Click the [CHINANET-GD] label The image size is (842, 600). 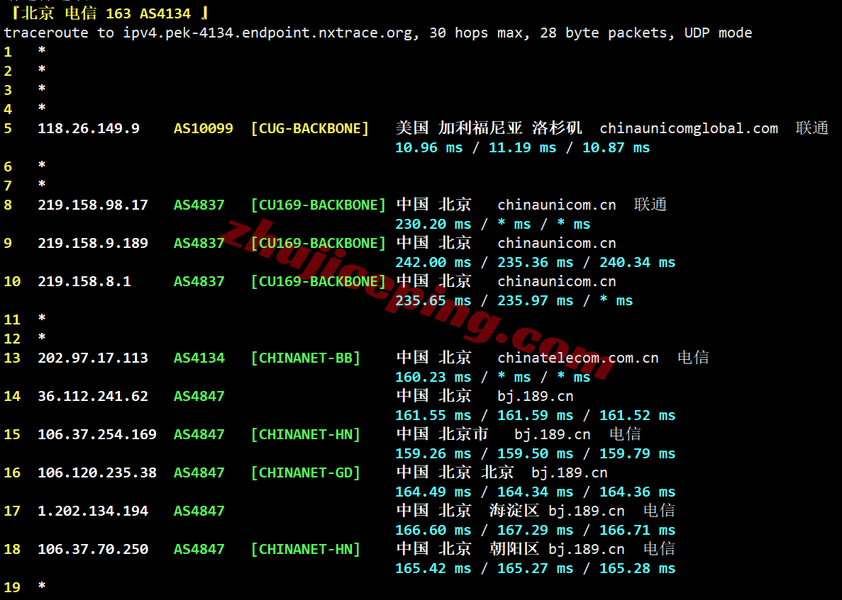tap(306, 473)
